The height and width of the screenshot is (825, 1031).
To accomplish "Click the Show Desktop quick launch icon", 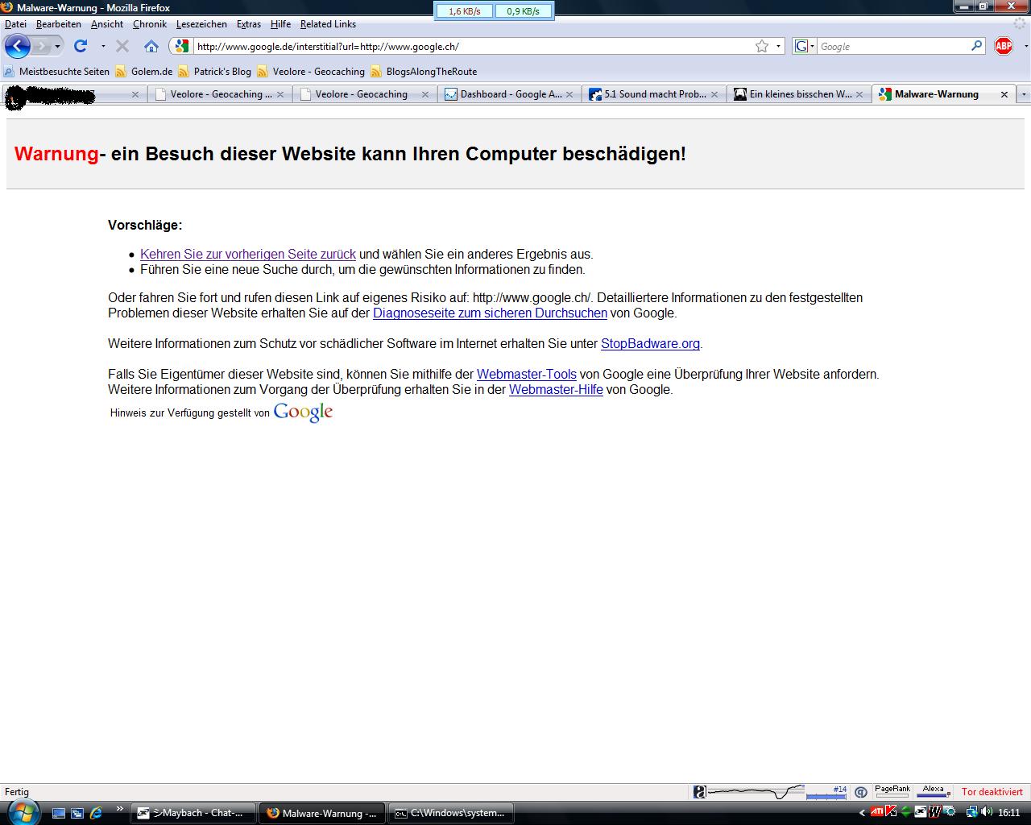I will [59, 813].
